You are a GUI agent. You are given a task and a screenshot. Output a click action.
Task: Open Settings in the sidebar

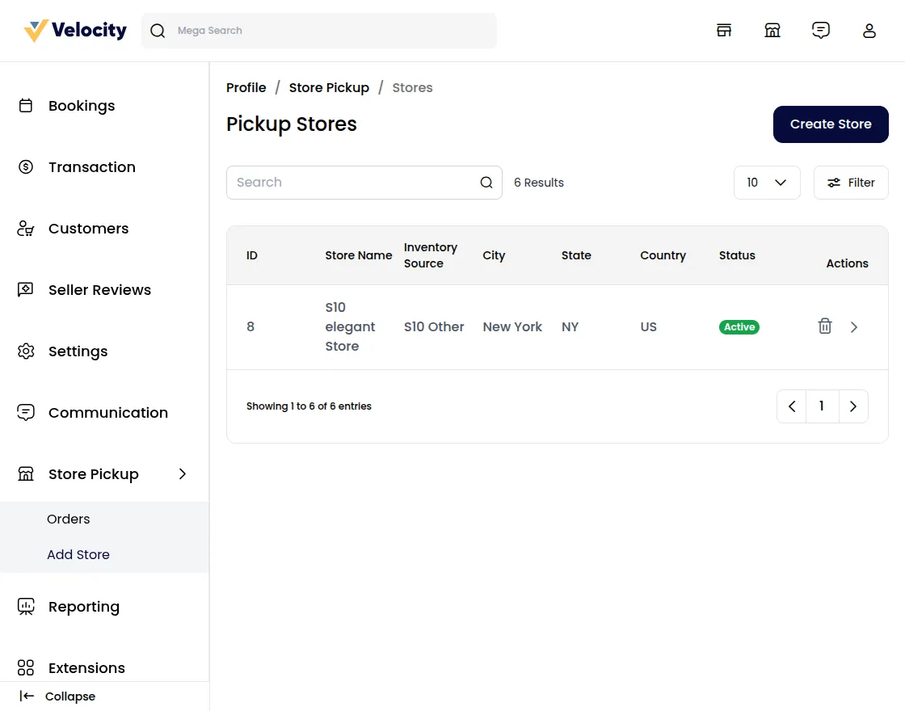78,351
